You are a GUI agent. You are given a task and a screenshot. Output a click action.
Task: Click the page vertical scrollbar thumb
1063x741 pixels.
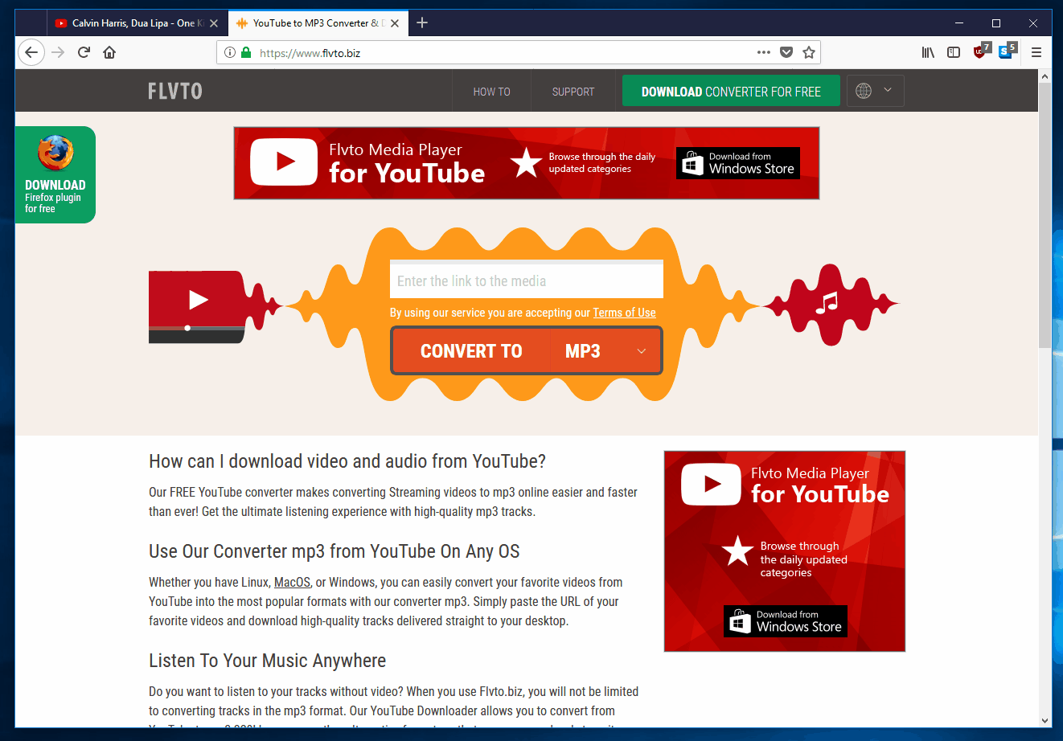click(1045, 215)
